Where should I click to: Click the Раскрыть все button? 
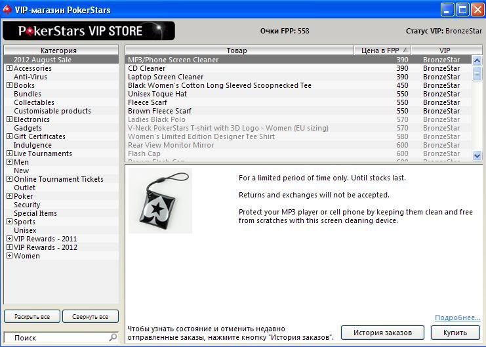point(32,317)
